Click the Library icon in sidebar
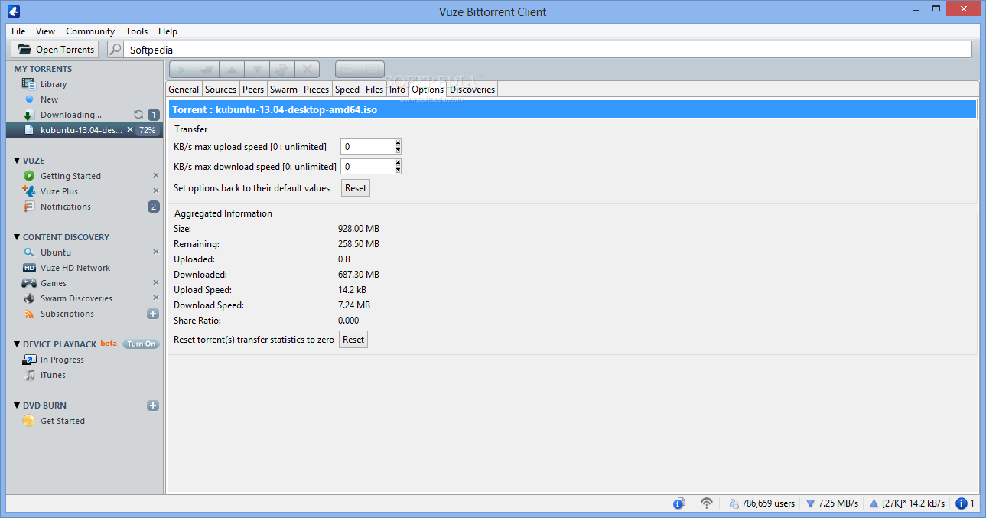Screen dimensions: 986x518 [x=28, y=84]
